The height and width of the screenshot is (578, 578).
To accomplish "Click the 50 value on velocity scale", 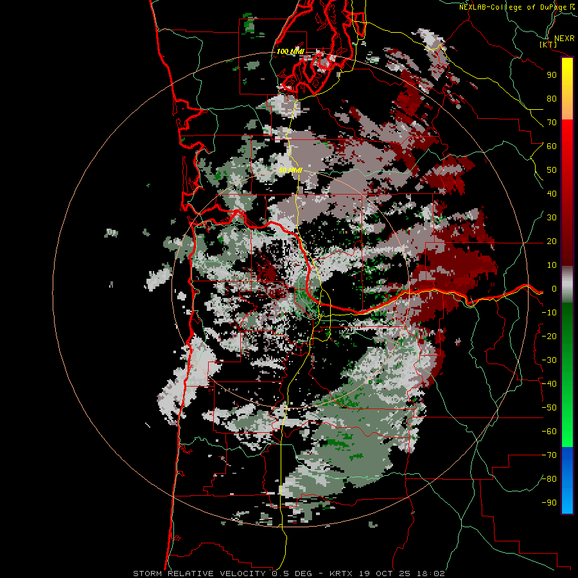I will [x=552, y=170].
